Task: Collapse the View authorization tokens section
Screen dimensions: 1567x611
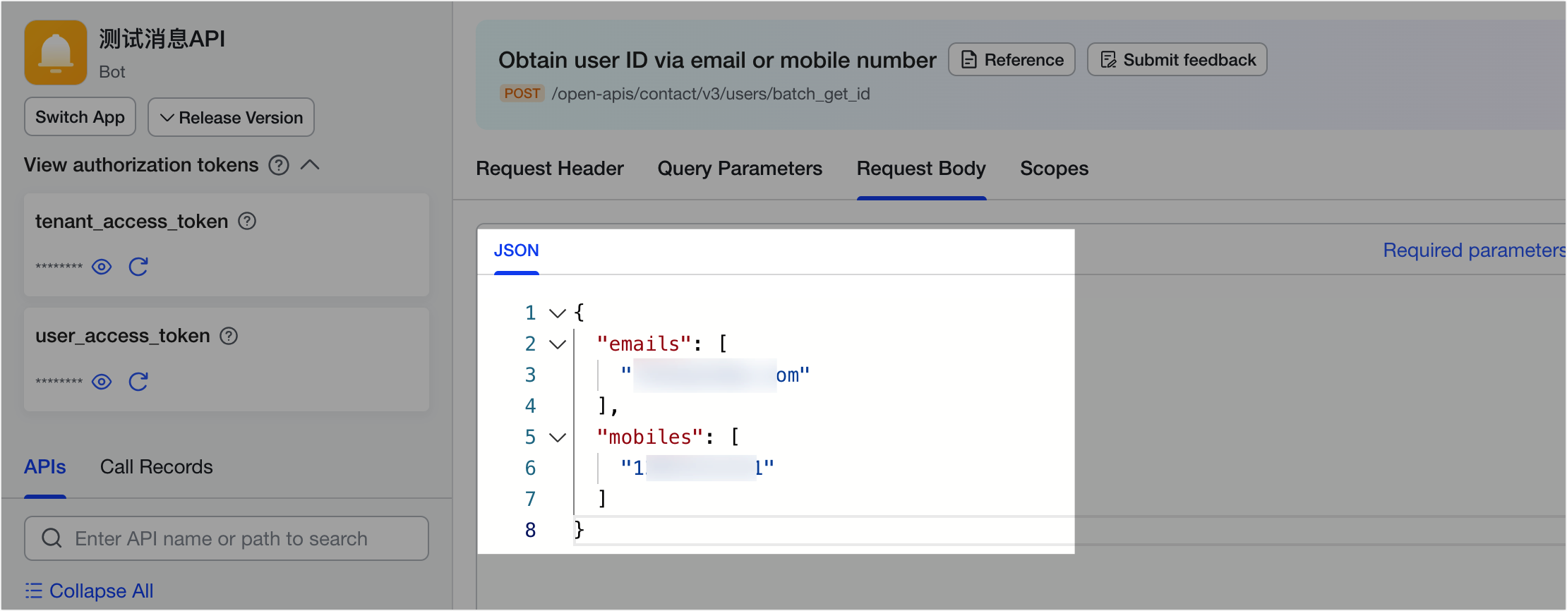Action: click(310, 165)
